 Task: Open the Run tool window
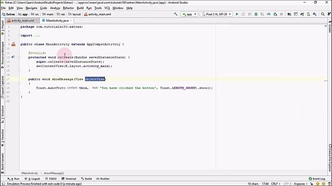[13, 179]
